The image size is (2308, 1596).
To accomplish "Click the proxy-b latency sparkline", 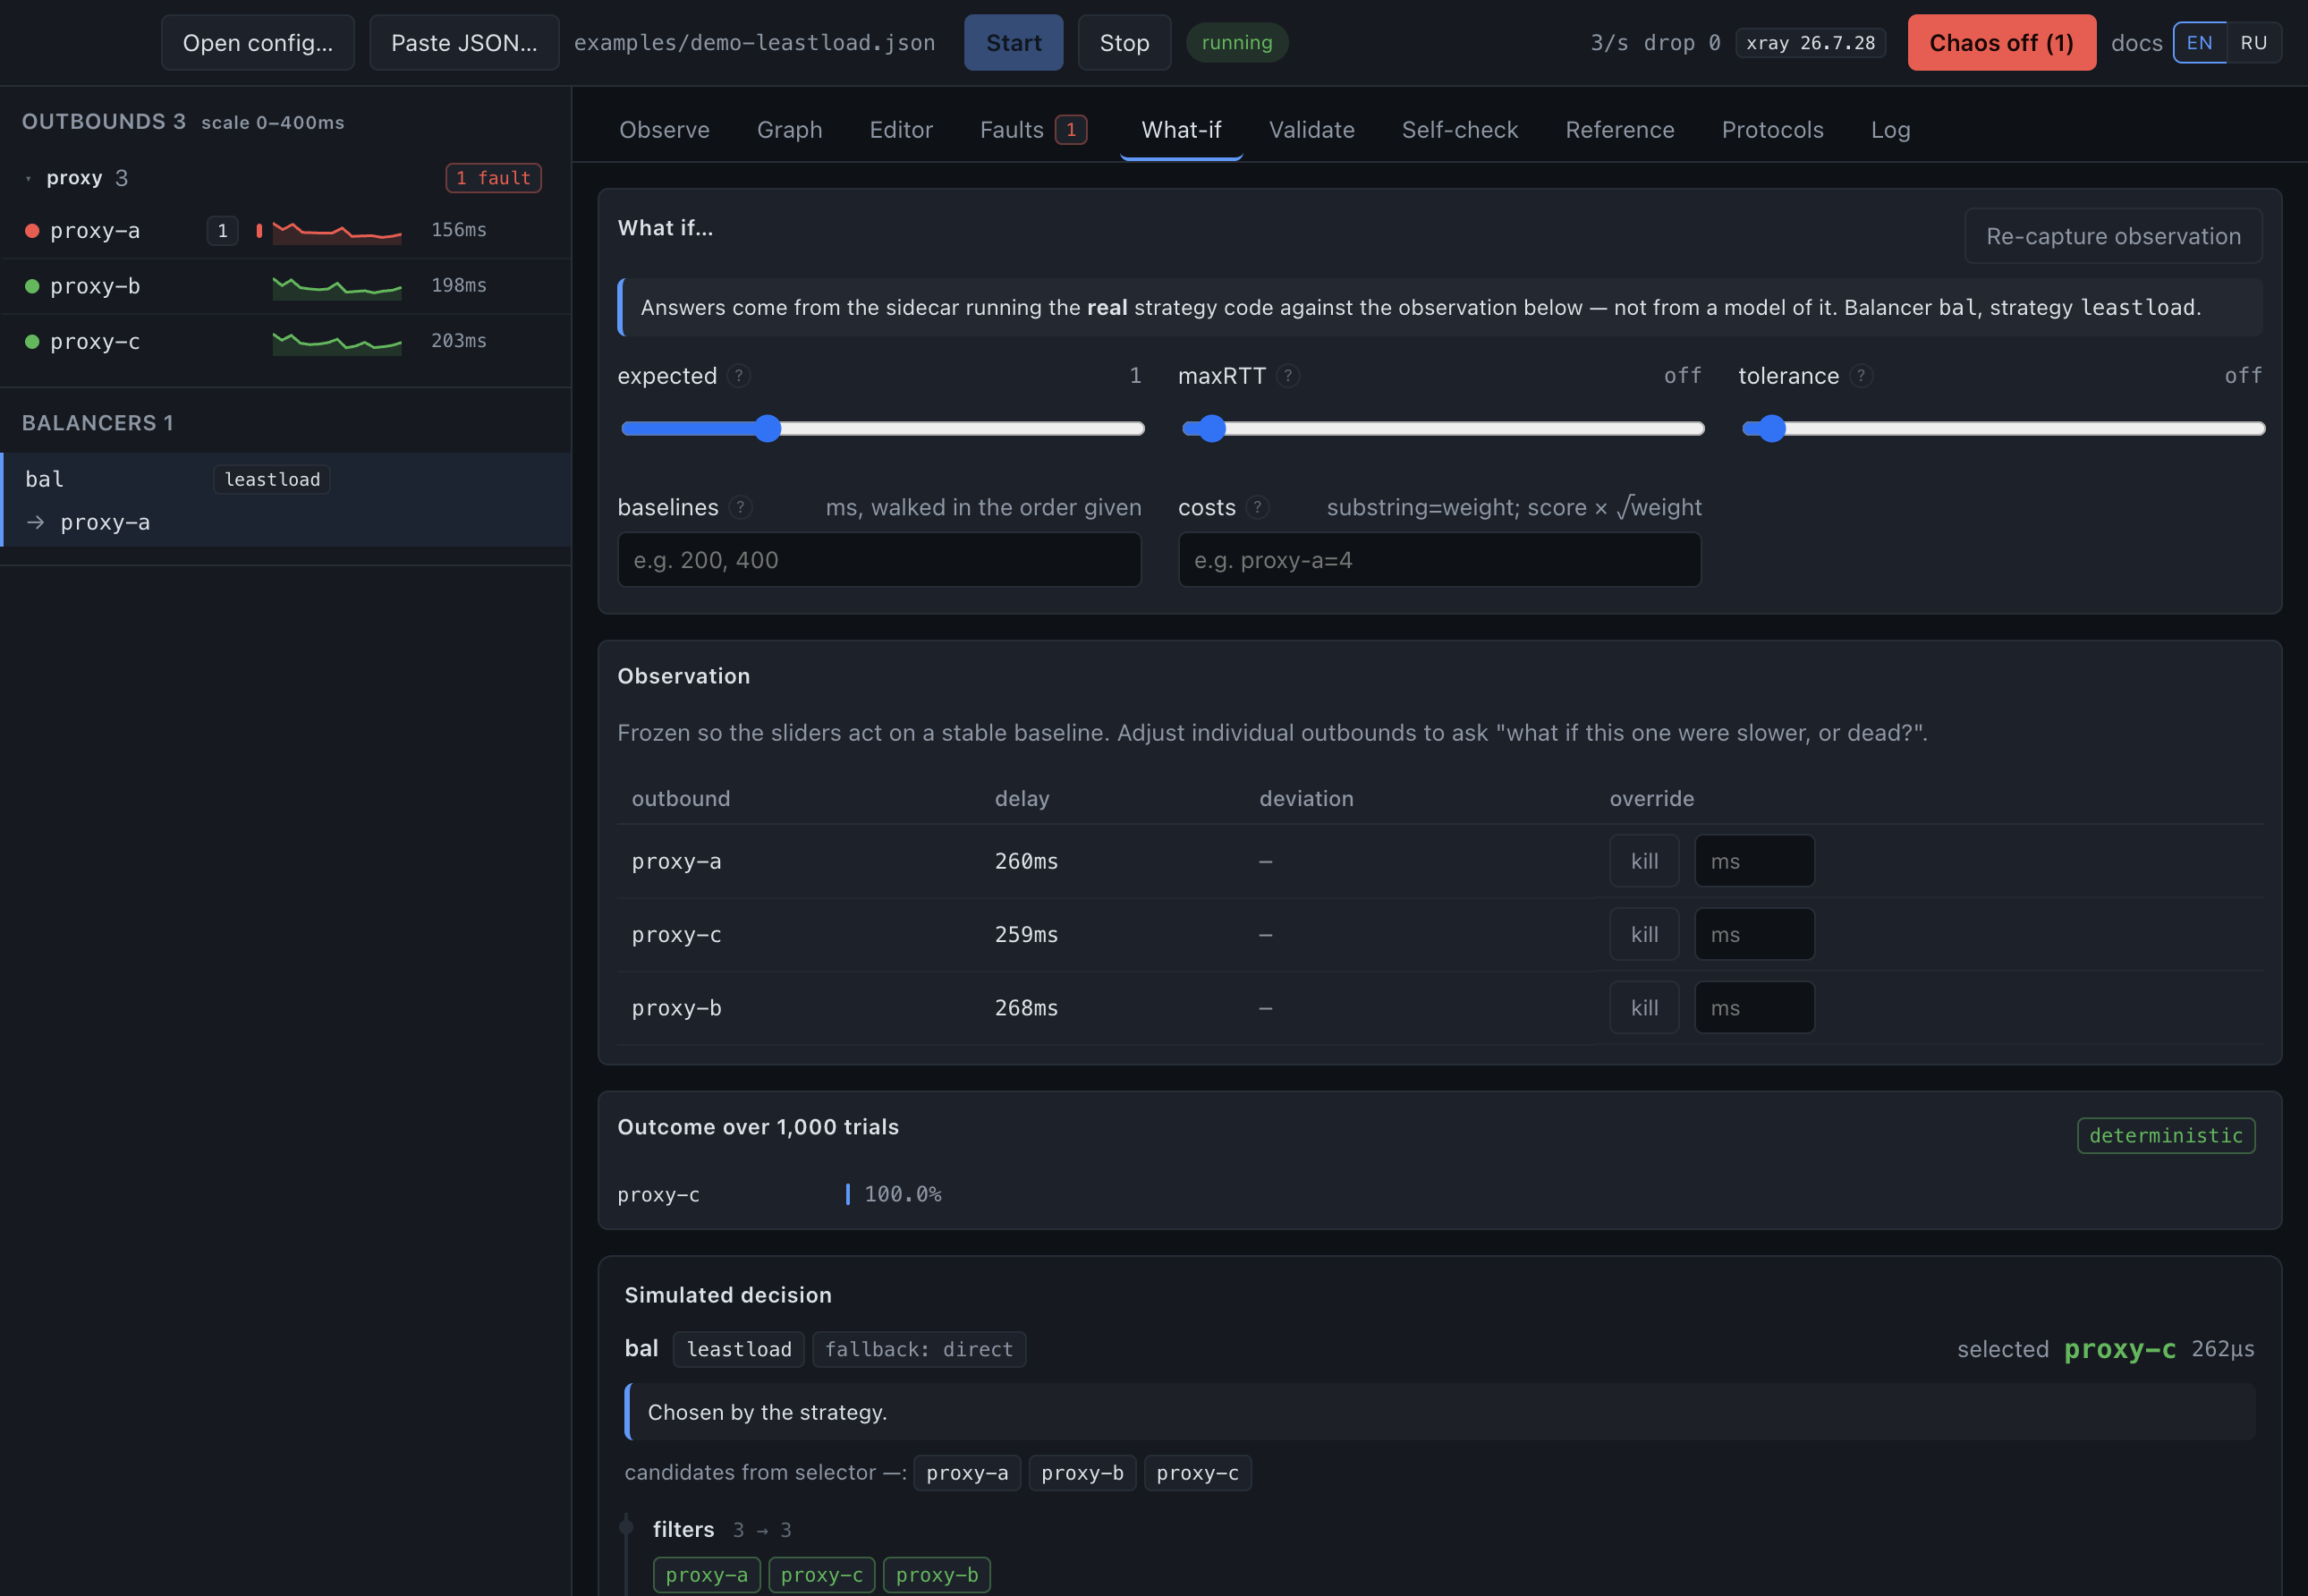I will pyautogui.click(x=337, y=287).
